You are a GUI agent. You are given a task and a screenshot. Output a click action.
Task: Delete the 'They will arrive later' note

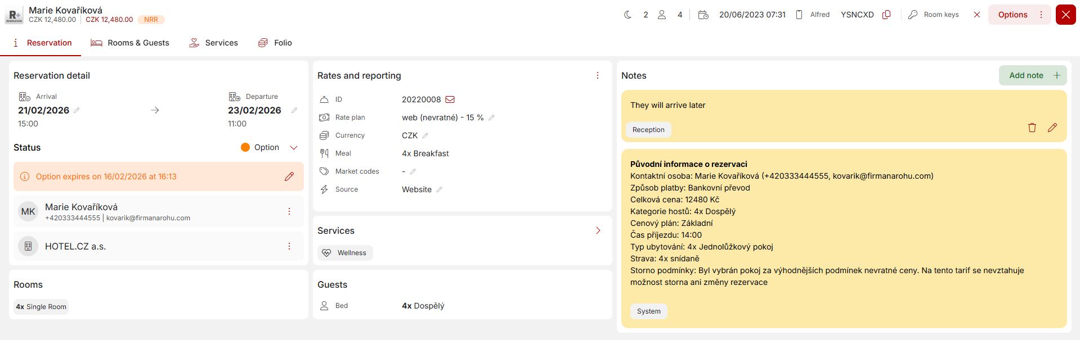coord(1032,128)
